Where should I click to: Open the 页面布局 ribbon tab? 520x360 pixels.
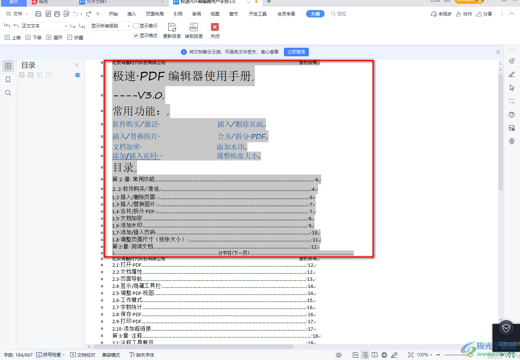point(155,14)
